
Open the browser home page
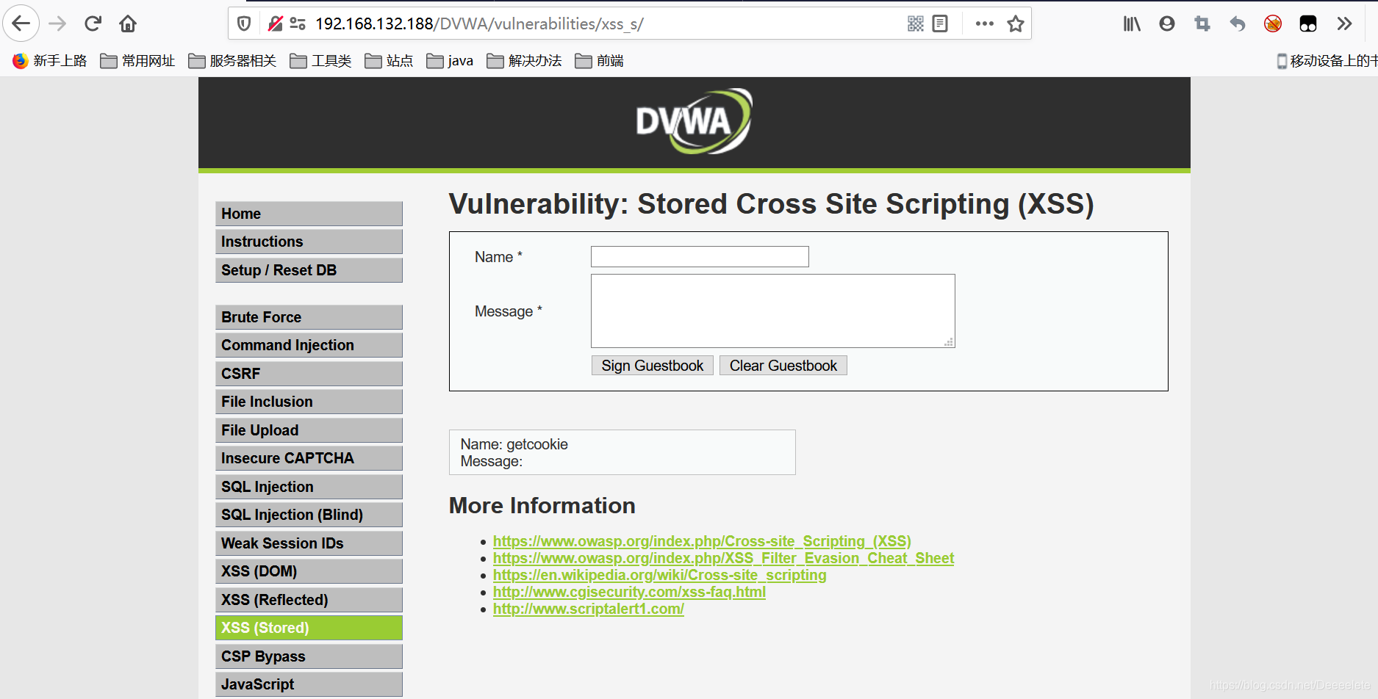pos(128,23)
